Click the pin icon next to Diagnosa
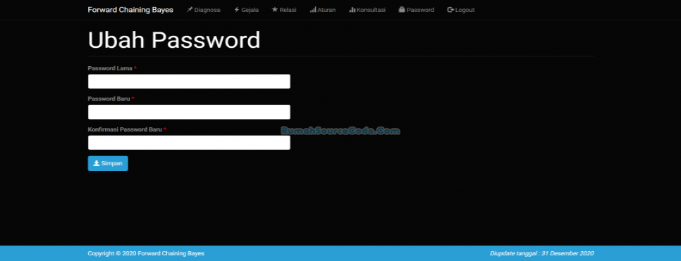 190,10
